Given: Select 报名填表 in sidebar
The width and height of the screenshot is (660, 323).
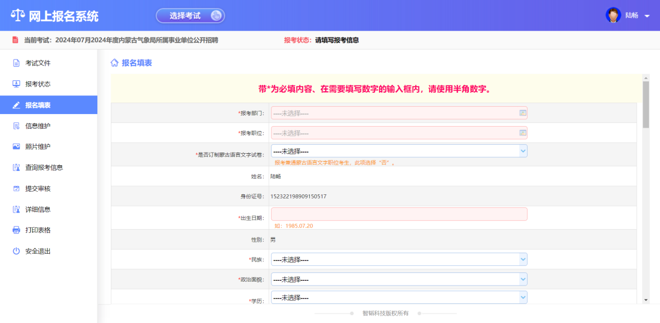Looking at the screenshot, I should [48, 105].
